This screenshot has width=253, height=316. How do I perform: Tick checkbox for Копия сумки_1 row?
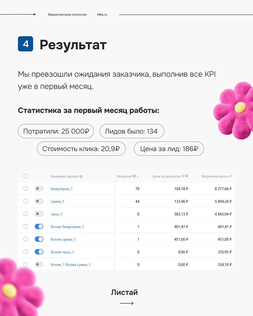[26, 239]
